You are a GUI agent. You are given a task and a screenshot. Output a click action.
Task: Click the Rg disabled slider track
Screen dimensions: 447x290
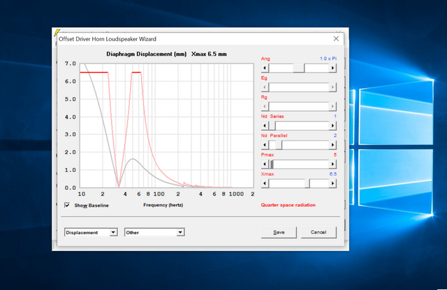pos(299,106)
